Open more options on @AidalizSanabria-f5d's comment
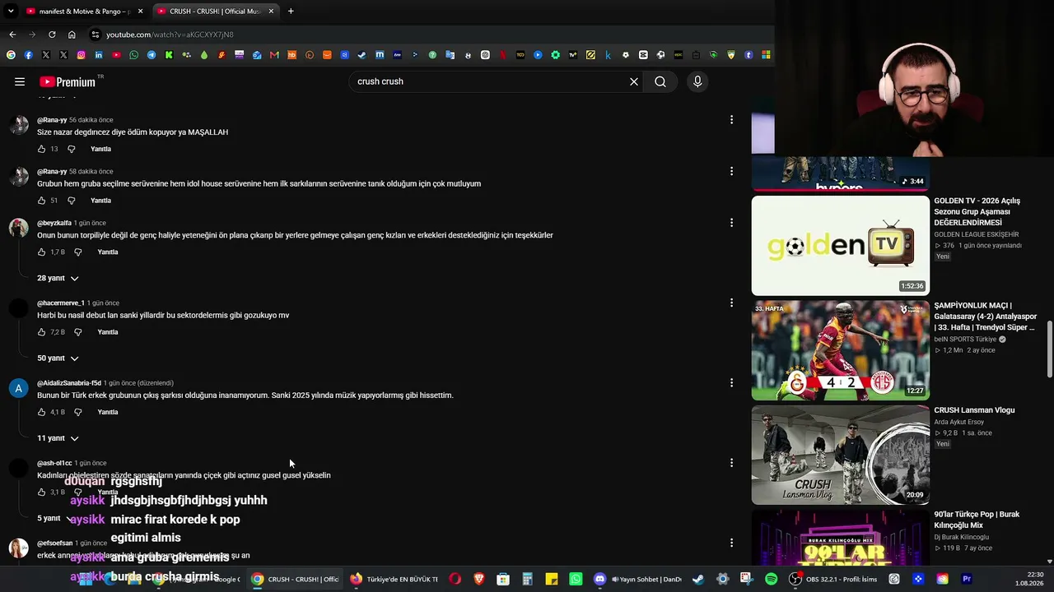 click(731, 383)
